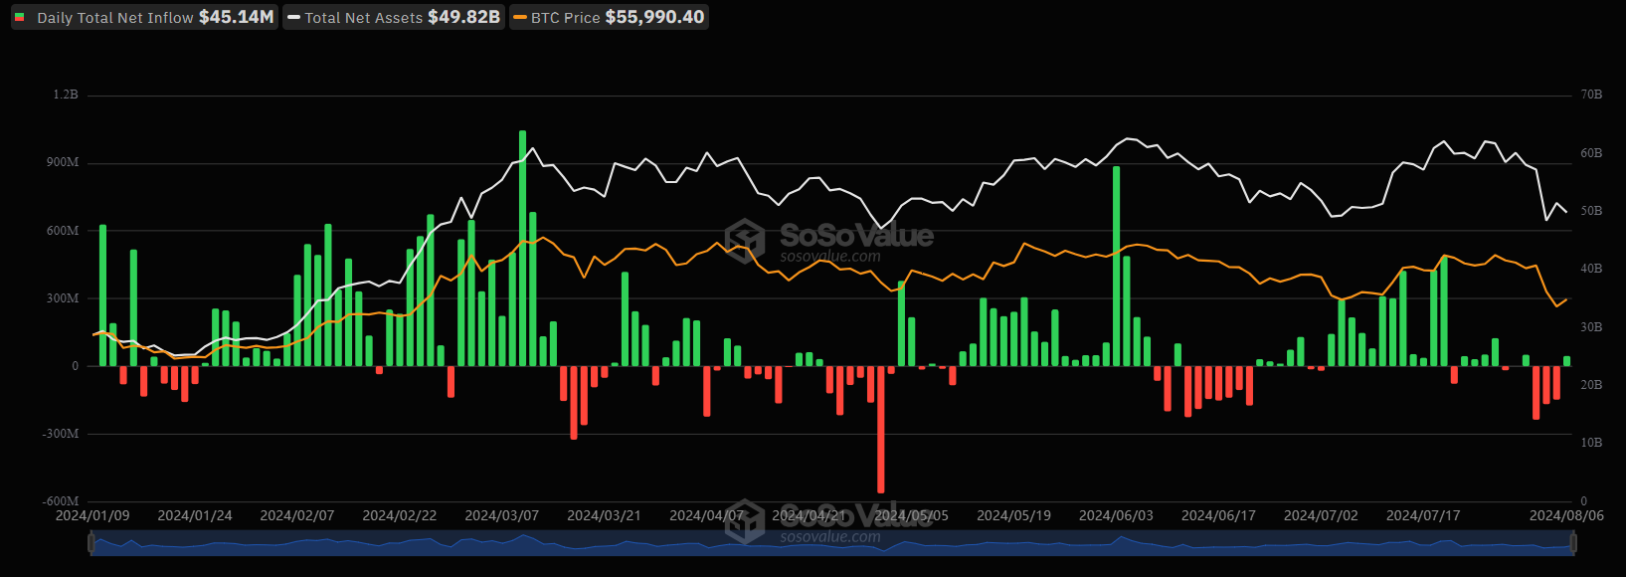Toggle the Daily Total Net Inflow legend series
Screen dimensions: 1626x577
[144, 17]
